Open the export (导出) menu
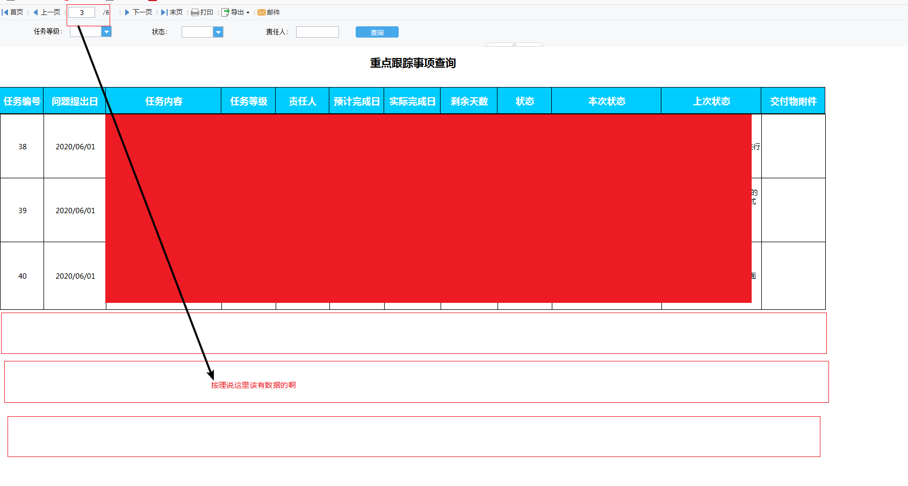Image resolution: width=908 pixels, height=486 pixels. point(236,12)
